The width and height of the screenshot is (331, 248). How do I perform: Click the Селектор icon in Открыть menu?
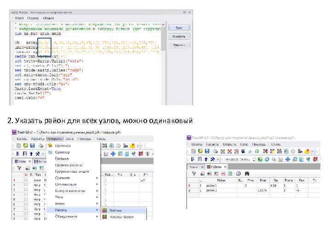coord(51,152)
